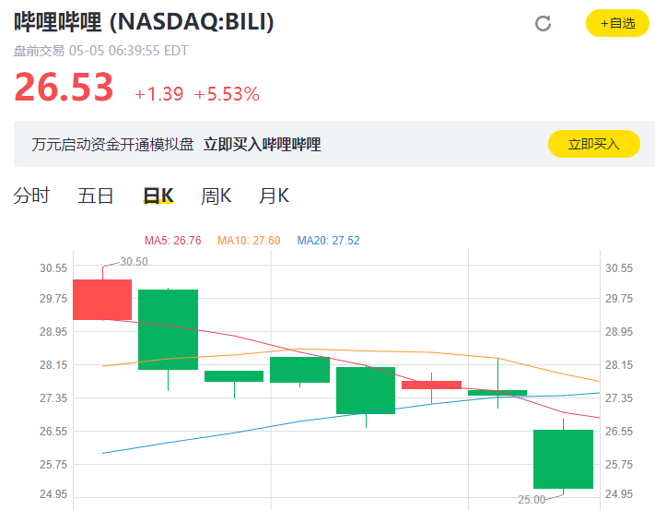Click the last green candlestick near 25.00
The height and width of the screenshot is (510, 655).
point(563,458)
